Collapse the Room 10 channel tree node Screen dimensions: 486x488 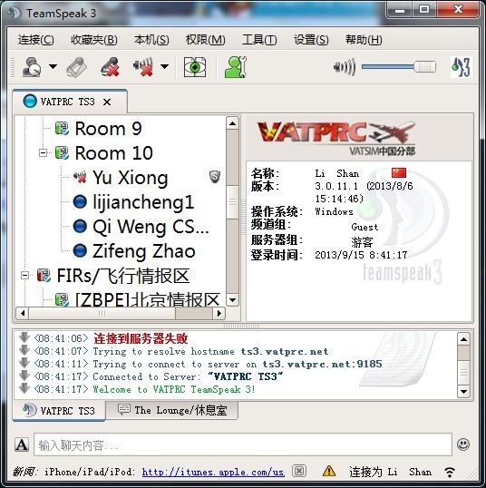(43, 152)
